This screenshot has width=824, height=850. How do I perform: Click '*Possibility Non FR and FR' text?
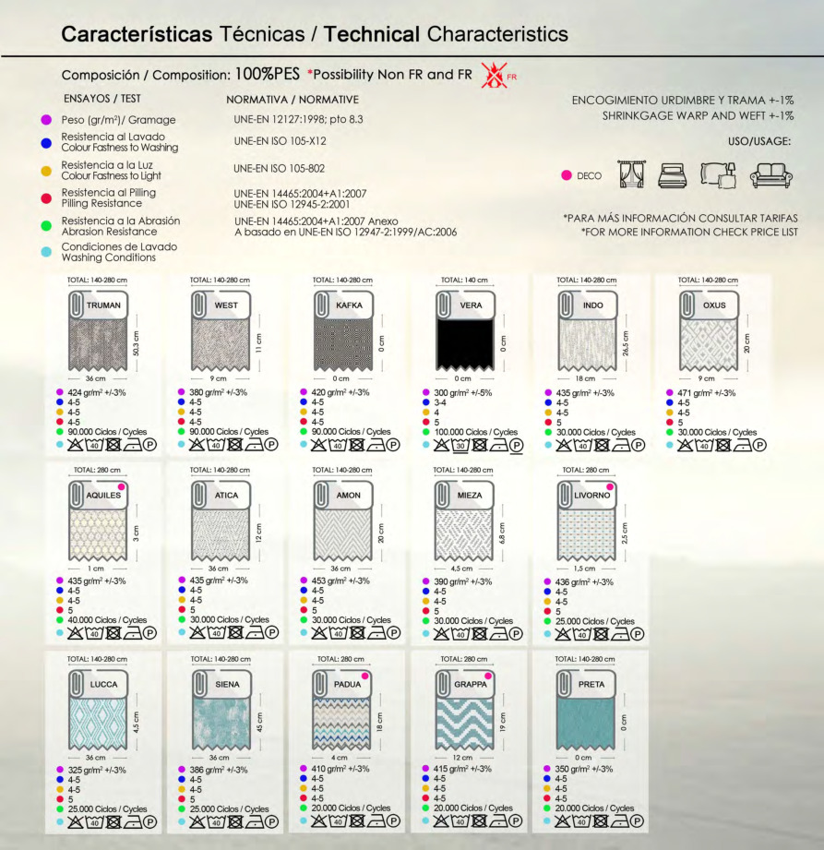pos(389,75)
